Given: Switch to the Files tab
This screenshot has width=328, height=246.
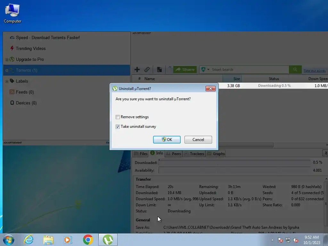Looking at the screenshot, I should coord(140,154).
